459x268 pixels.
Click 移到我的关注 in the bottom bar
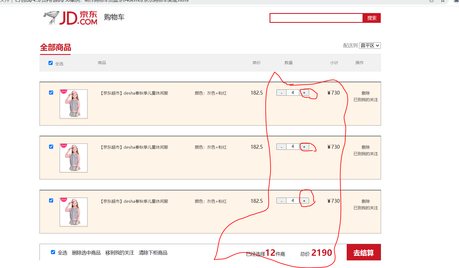(120, 253)
